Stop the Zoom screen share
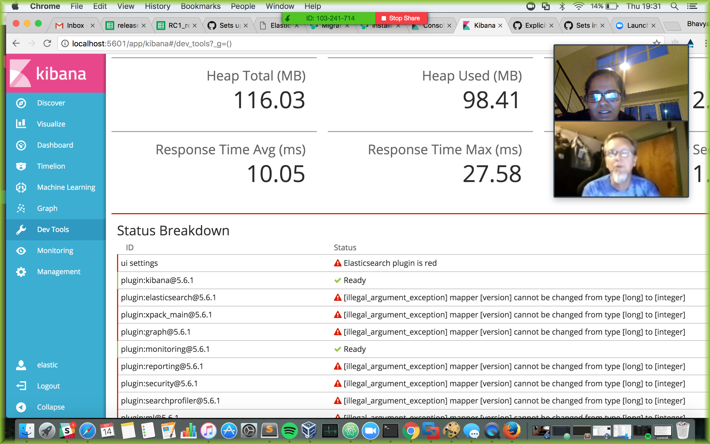Image resolution: width=710 pixels, height=444 pixels. [x=401, y=18]
